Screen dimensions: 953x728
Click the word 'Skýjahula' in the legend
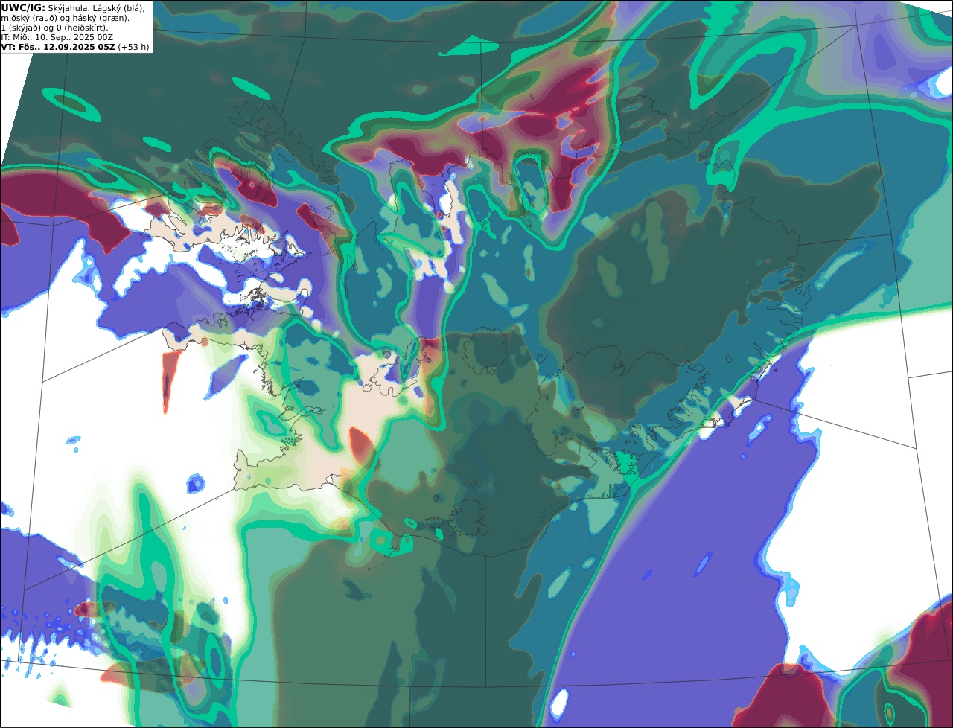pyautogui.click(x=66, y=9)
